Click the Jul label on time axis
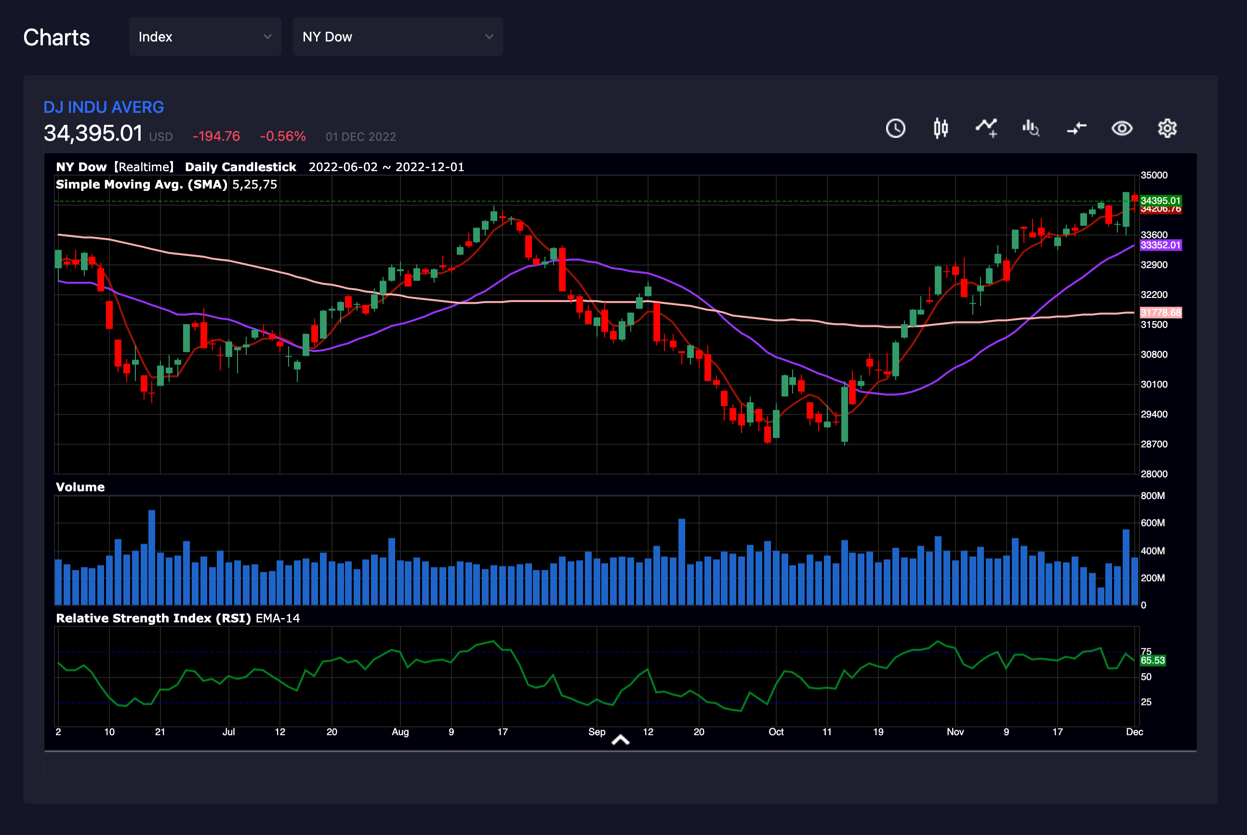1247x835 pixels. point(228,732)
